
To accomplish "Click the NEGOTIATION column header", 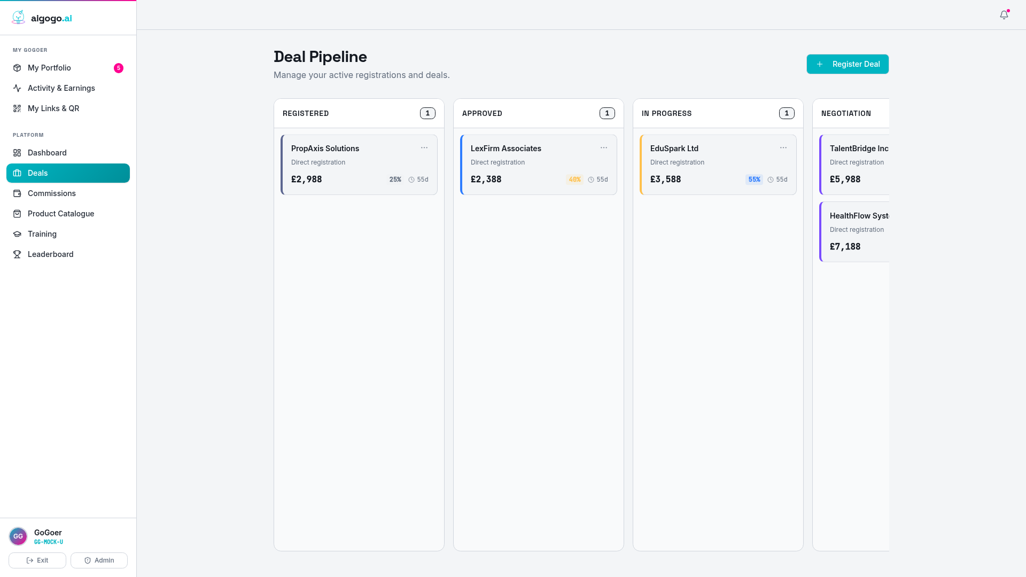I will (846, 113).
